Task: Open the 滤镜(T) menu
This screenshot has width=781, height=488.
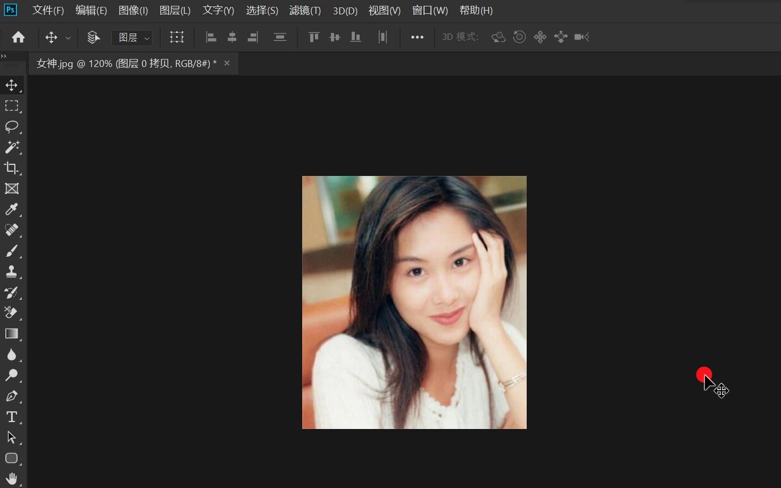Action: point(305,10)
